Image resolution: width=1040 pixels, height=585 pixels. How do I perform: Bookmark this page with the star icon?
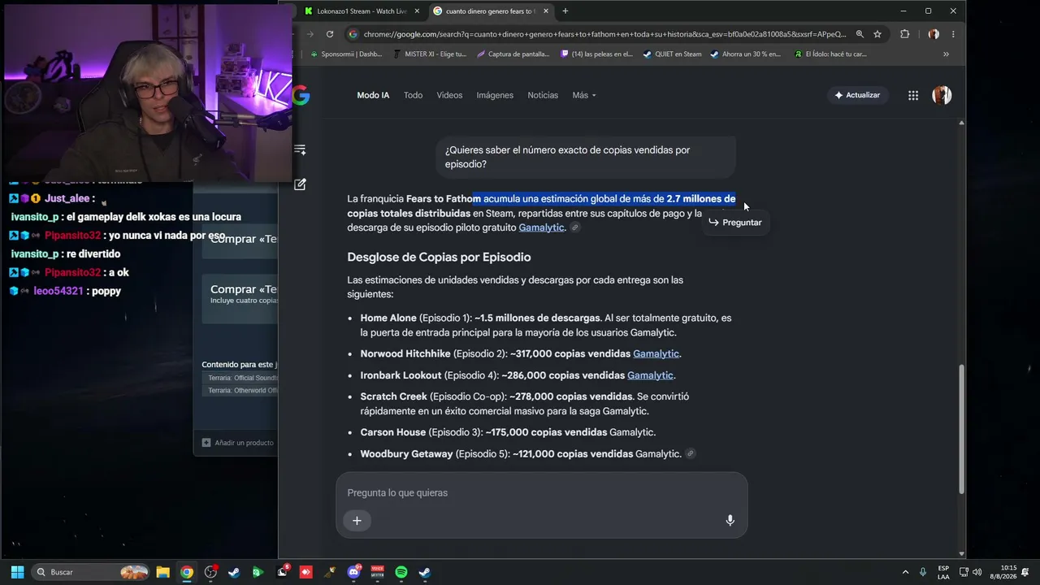(x=877, y=34)
